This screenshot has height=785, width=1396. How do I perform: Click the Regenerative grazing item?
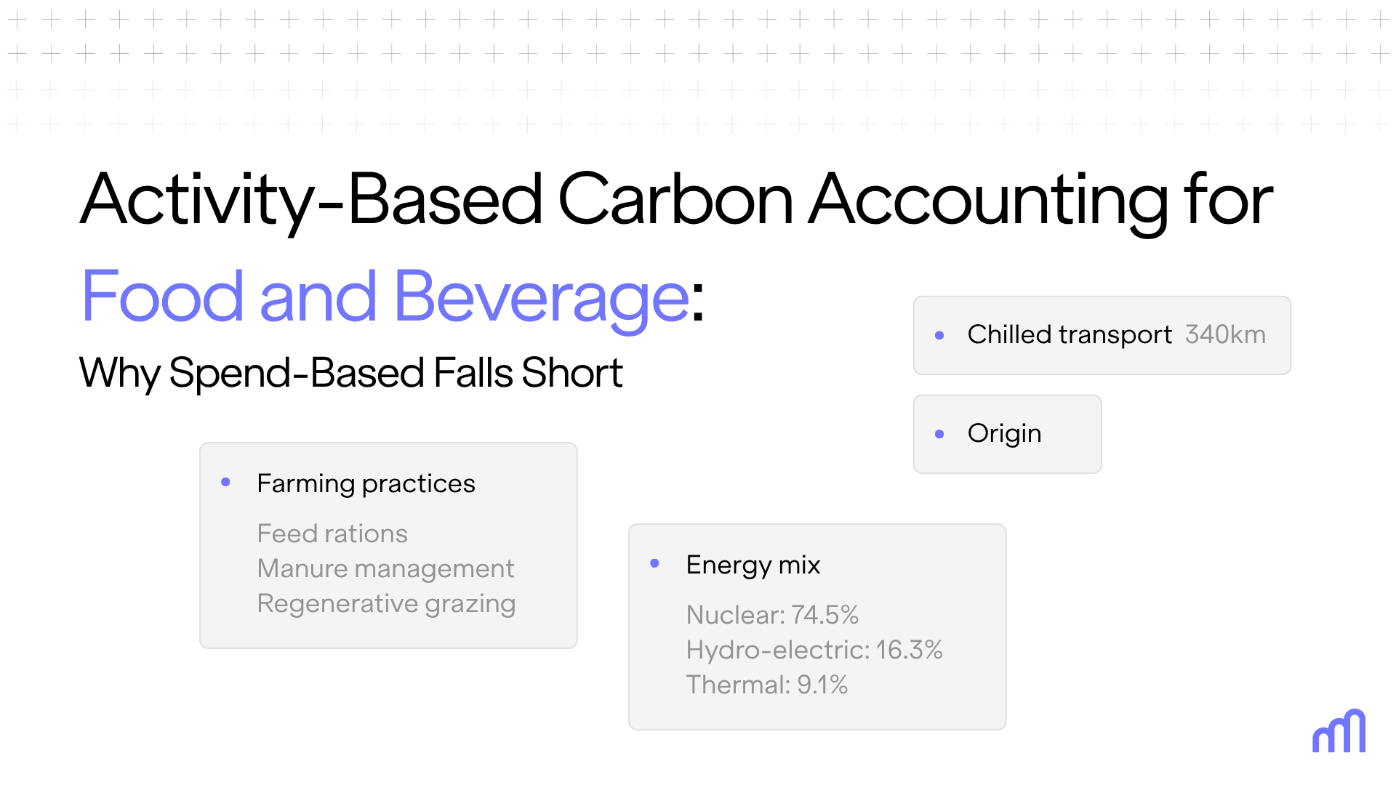[386, 603]
